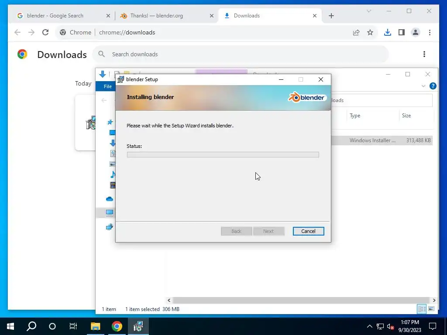
Task: Close the Thanks! blender.org tab
Action: tap(212, 16)
